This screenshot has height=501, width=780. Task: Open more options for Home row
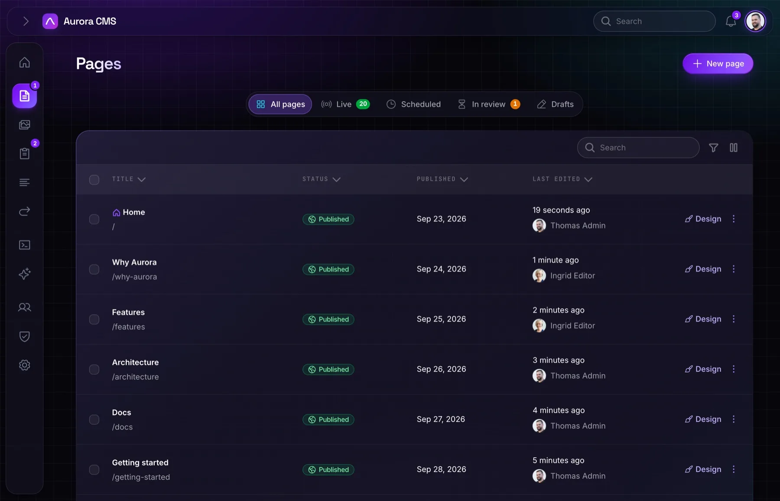pyautogui.click(x=734, y=219)
